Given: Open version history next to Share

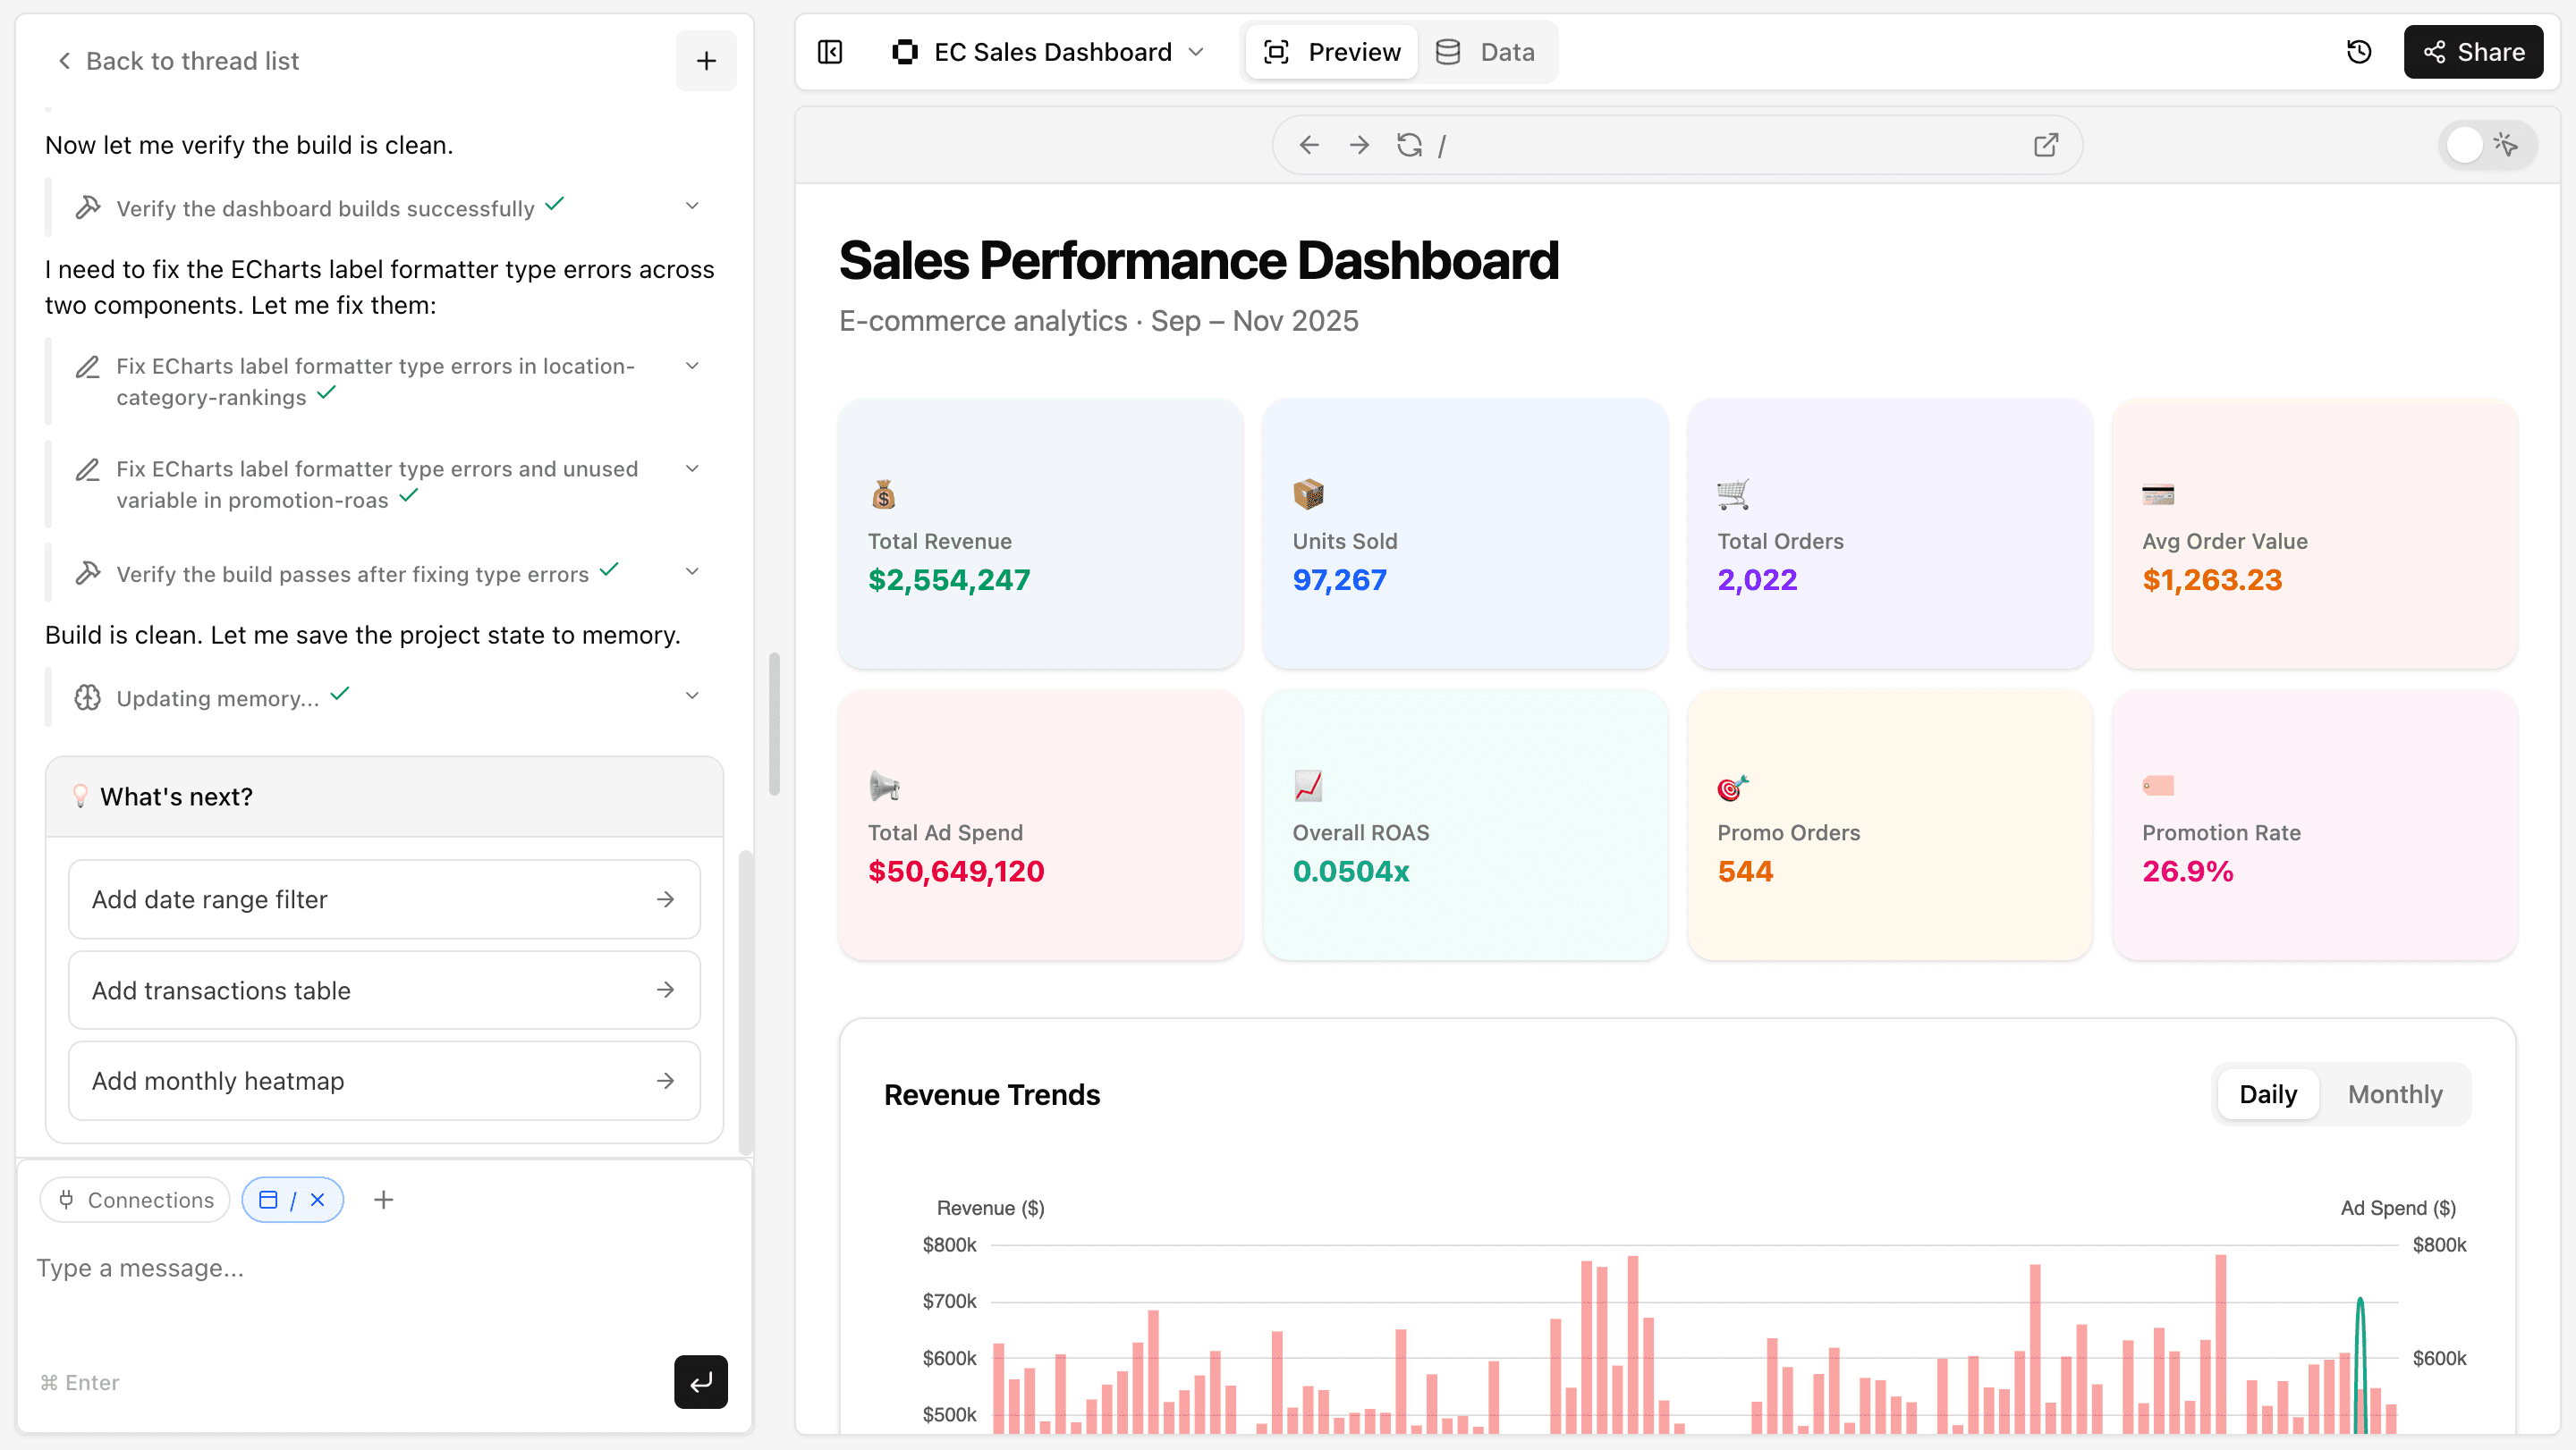Looking at the screenshot, I should (2359, 51).
